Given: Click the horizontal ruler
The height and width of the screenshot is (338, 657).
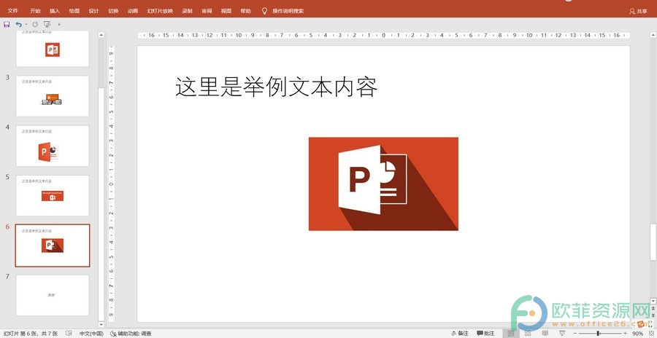Looking at the screenshot, I should click(383, 36).
